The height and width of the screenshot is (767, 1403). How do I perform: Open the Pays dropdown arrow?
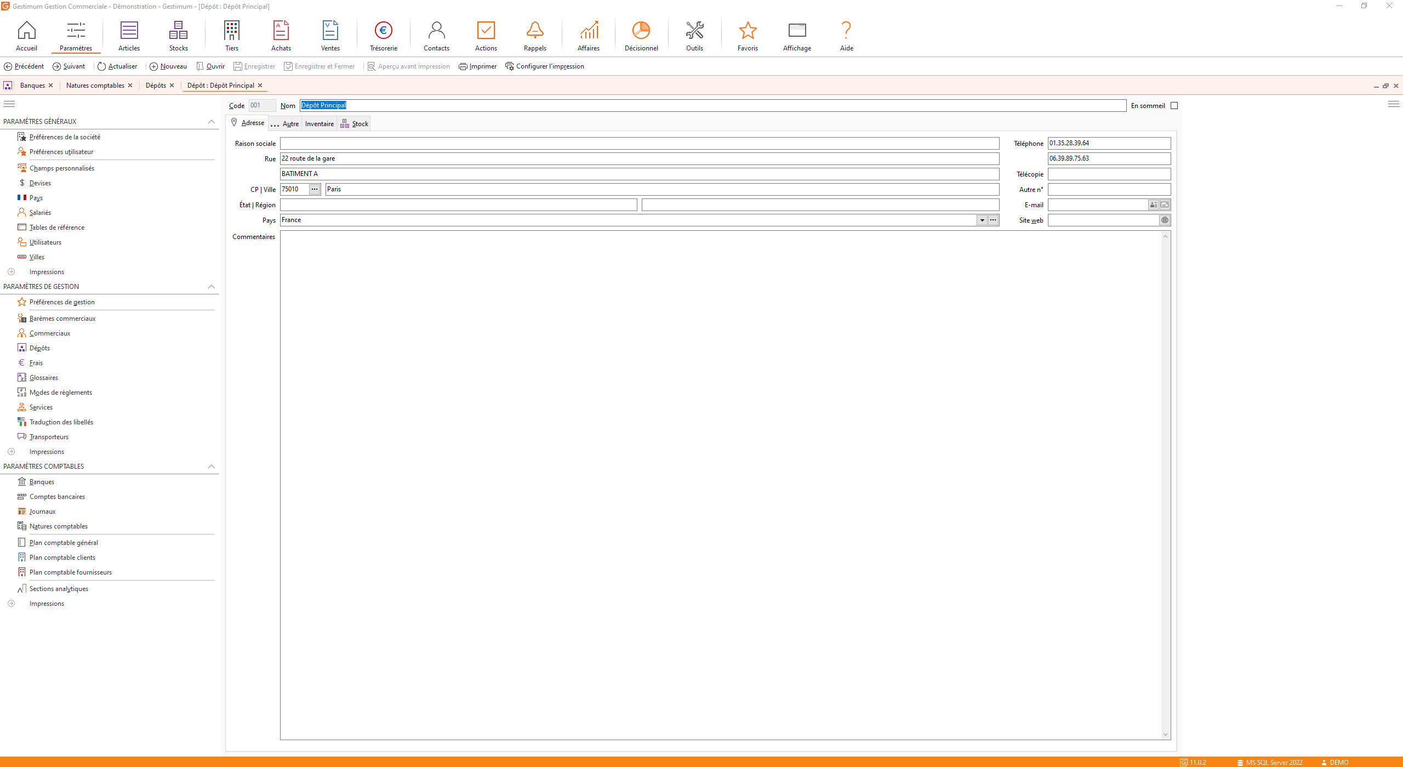[x=982, y=220]
